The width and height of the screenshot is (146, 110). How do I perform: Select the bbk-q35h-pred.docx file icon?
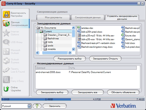click(79, 32)
